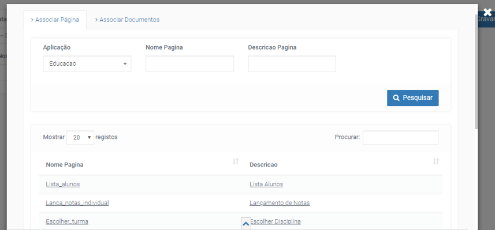Click the Lista Alunos description link
The height and width of the screenshot is (230, 495).
click(x=266, y=184)
